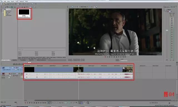Click the Cut icon in main toolbar
The width and height of the screenshot is (178, 107).
16,4
